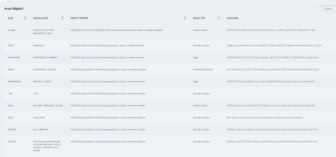The height and width of the screenshot is (157, 336).
Task: Open KABAKUMDA MEYDANA GELEN description text
Action: point(275,46)
